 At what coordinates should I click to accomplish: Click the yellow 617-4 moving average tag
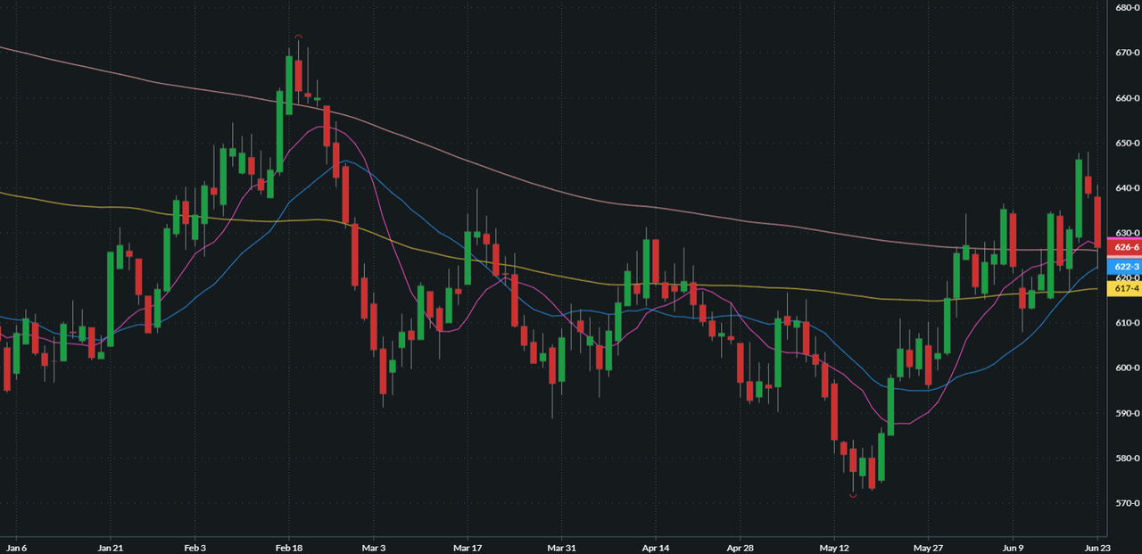[1123, 287]
